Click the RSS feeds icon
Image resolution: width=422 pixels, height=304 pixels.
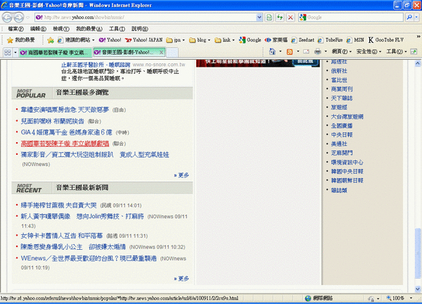point(290,51)
